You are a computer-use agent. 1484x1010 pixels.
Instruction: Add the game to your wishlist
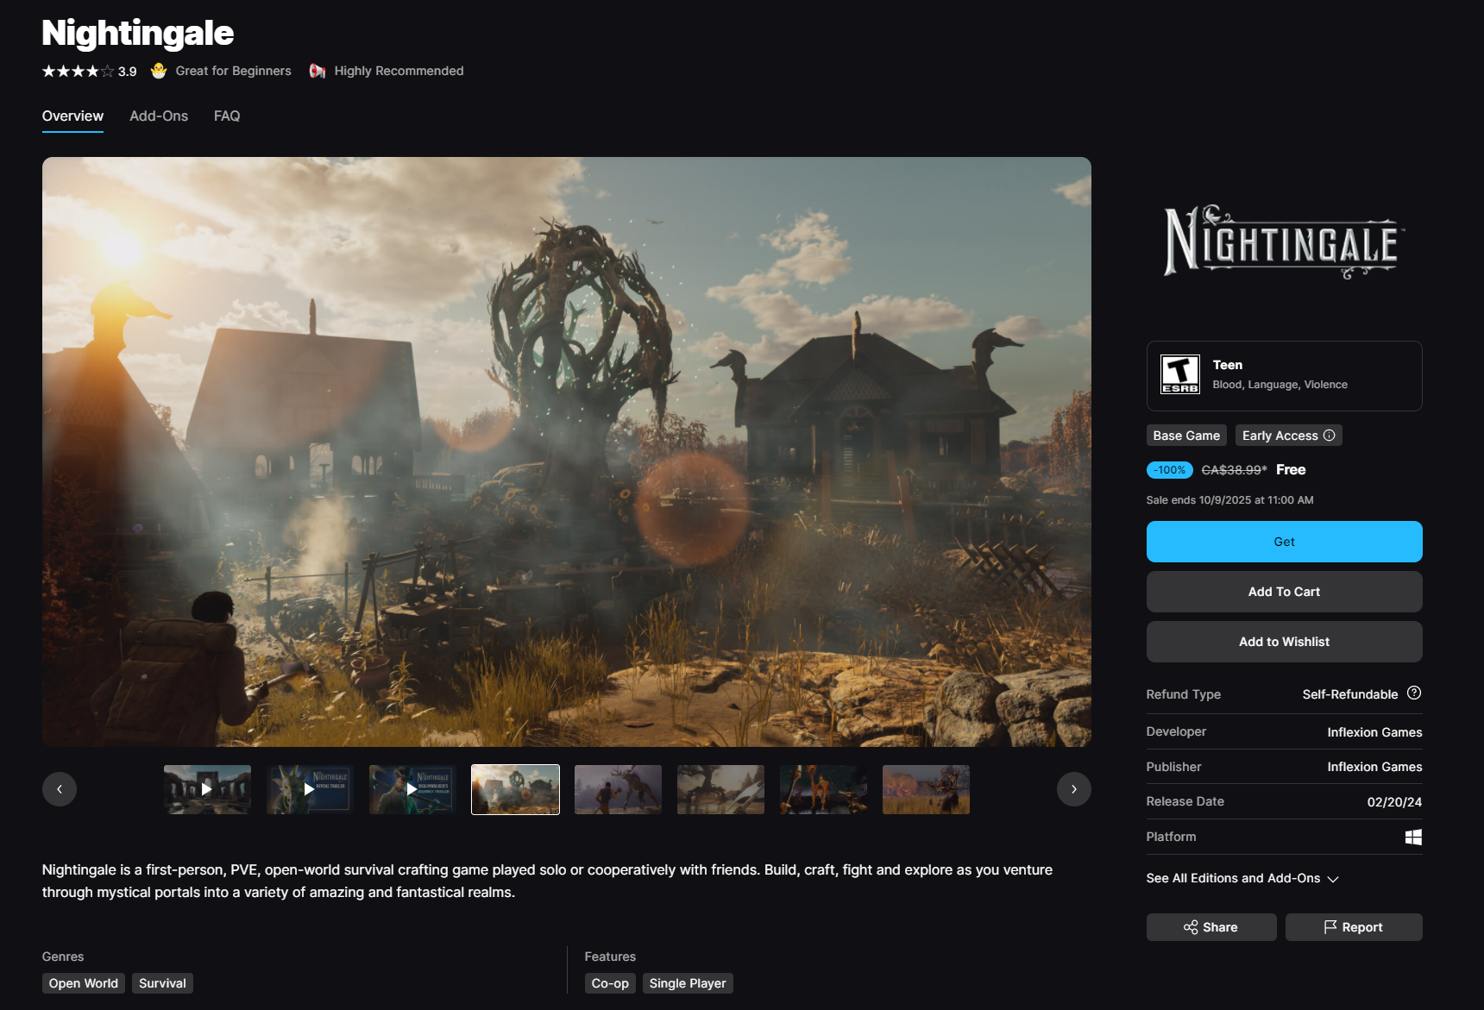pos(1284,642)
